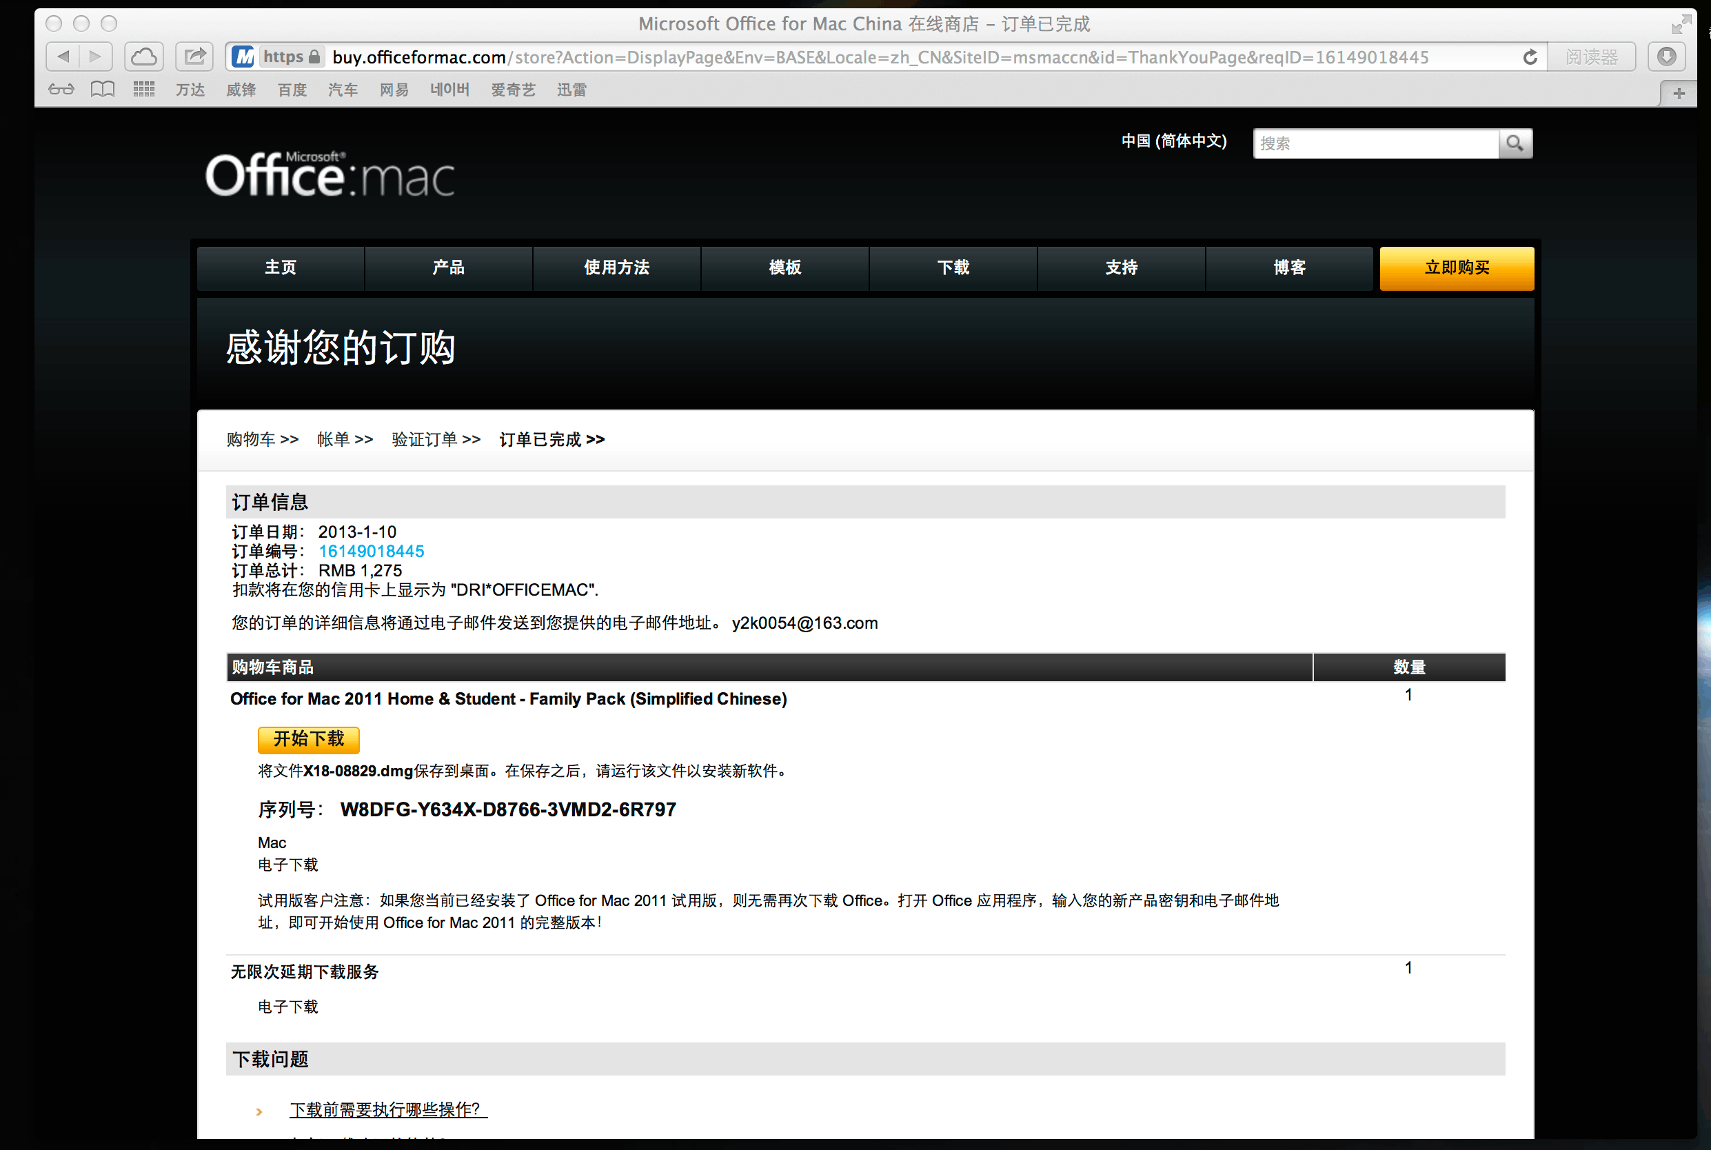Click the 验证订单 >> breadcrumb
This screenshot has height=1150, width=1711.
pyautogui.click(x=436, y=439)
